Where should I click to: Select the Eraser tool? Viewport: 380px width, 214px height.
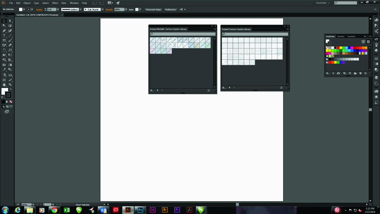click(10, 45)
